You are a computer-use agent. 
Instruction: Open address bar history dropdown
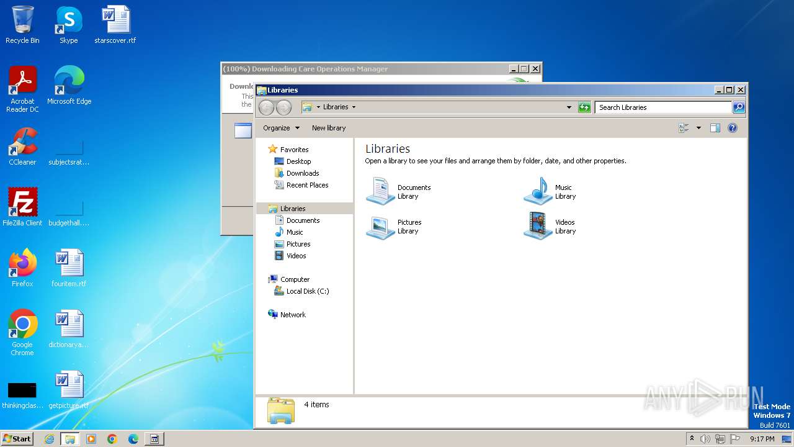pyautogui.click(x=569, y=107)
